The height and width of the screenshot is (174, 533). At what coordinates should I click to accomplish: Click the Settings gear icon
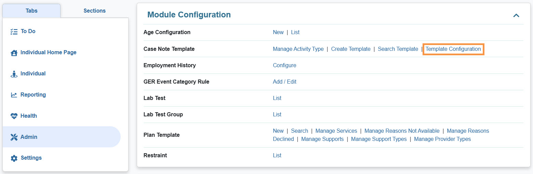[14, 158]
